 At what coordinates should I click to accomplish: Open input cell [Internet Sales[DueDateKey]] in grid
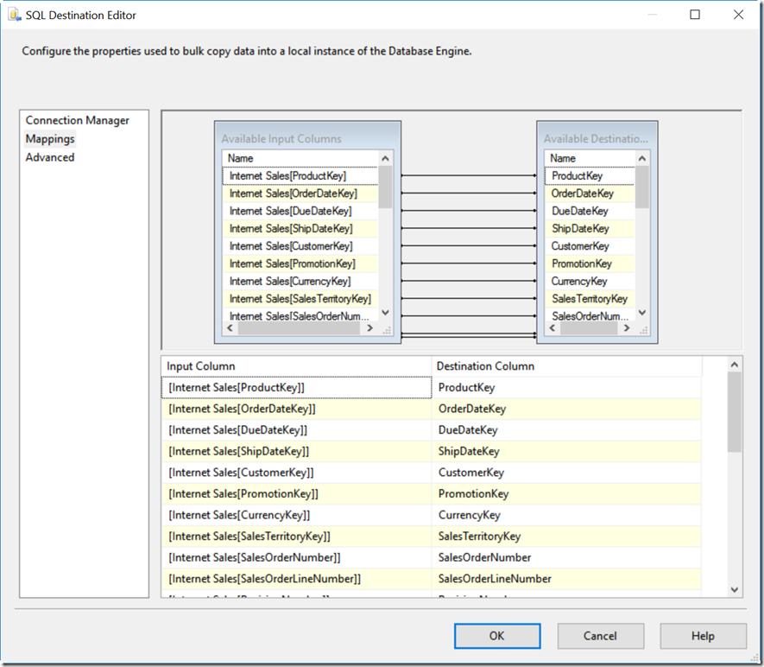tap(296, 430)
